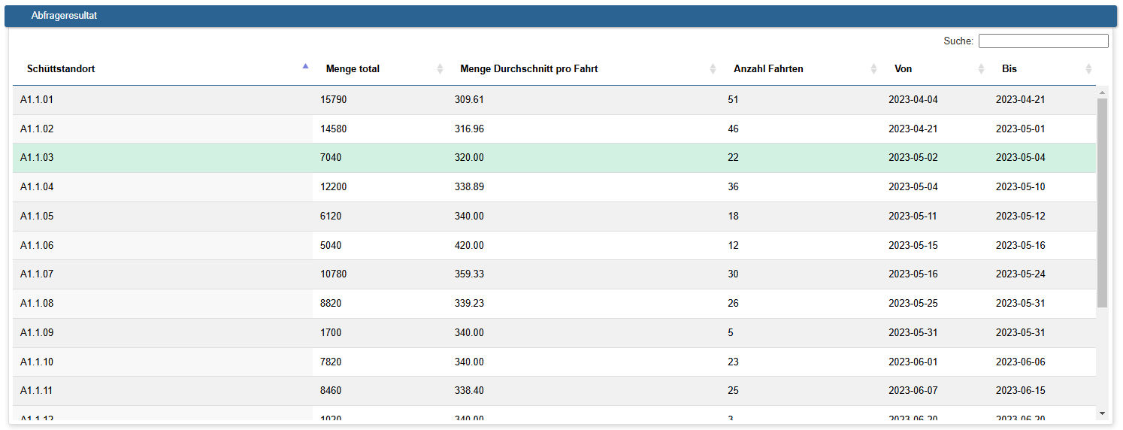The height and width of the screenshot is (430, 1123).
Task: Click Menge total value 8460
Action: (331, 391)
